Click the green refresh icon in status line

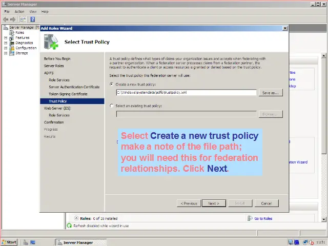point(69,225)
